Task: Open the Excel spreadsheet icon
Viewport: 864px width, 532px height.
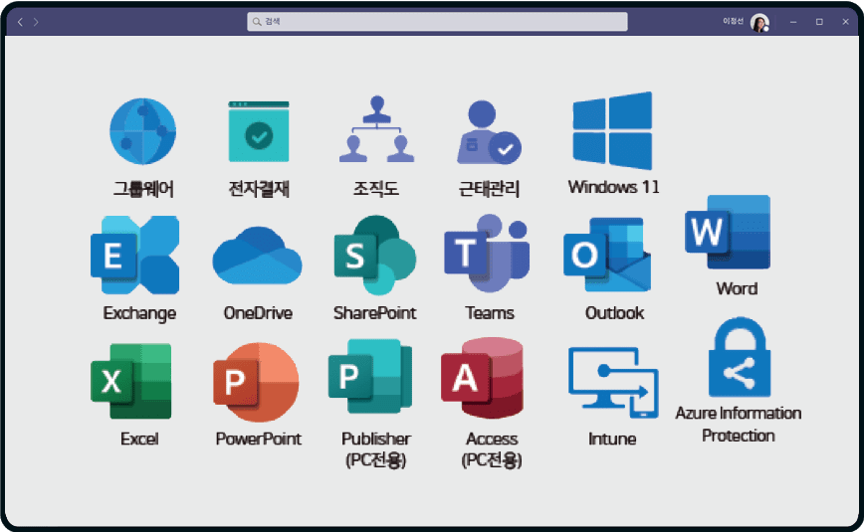Action: coord(131,380)
